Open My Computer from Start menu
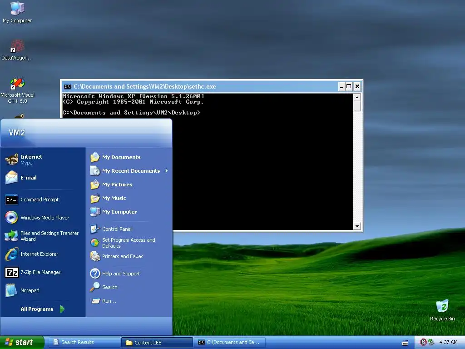465x349 pixels. [x=129, y=212]
